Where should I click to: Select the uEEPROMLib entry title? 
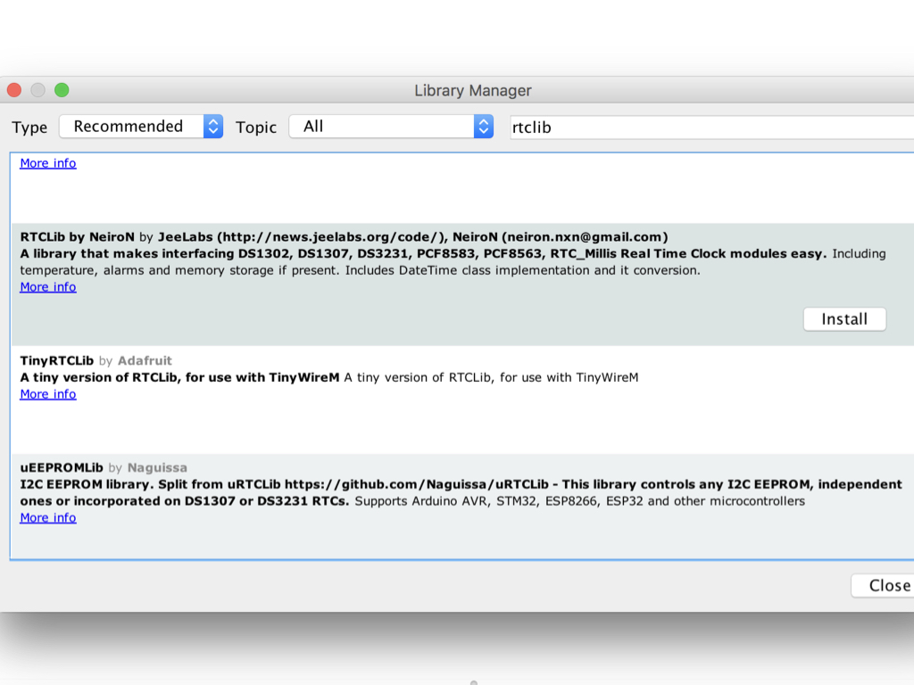click(62, 467)
